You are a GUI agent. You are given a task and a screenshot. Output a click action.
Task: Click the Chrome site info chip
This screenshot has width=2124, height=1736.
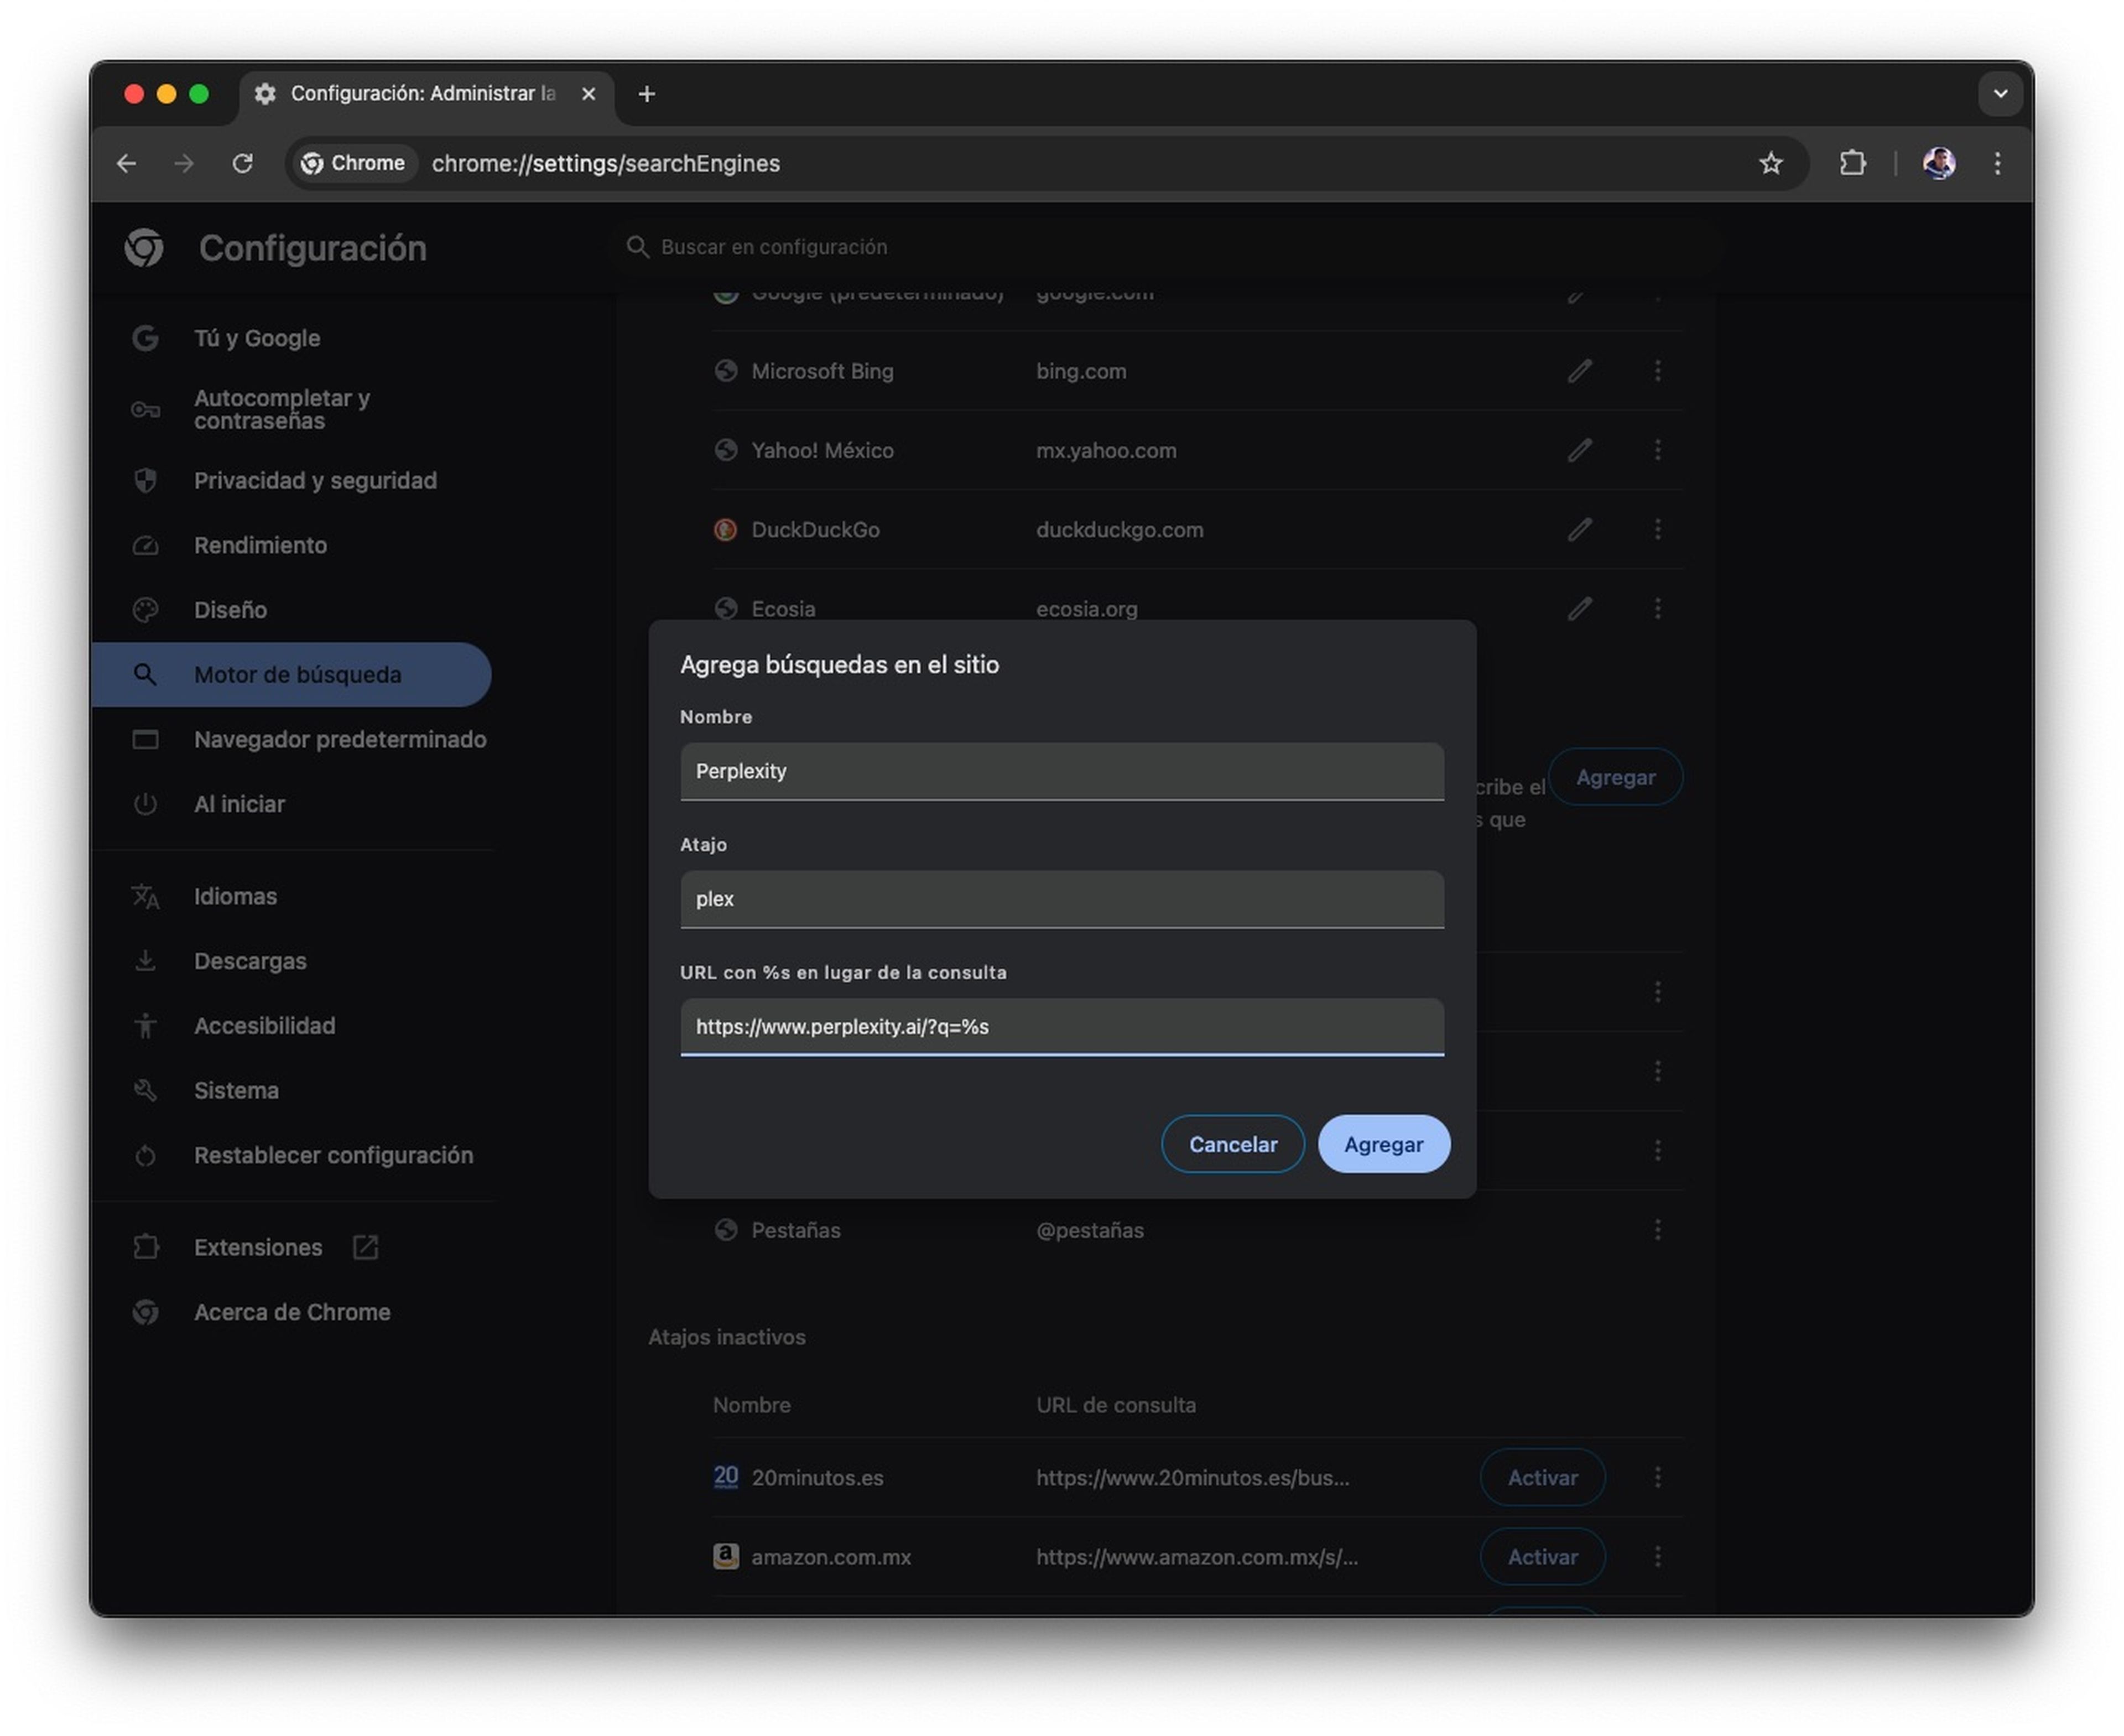point(354,163)
